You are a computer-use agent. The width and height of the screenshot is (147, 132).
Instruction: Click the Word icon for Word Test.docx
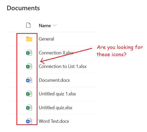point(29,121)
